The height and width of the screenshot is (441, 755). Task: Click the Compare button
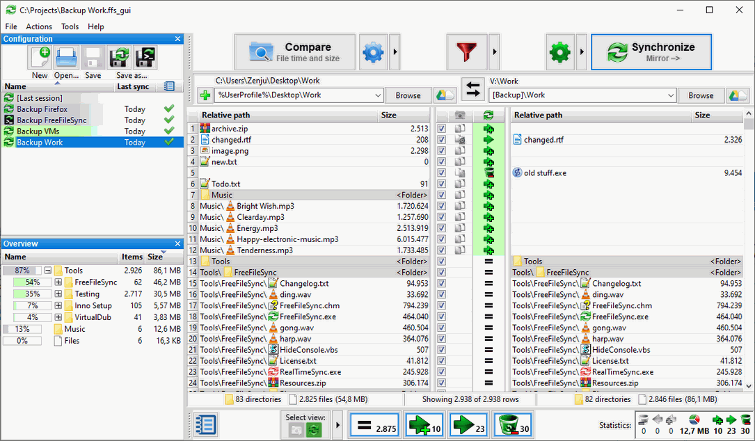(x=294, y=52)
